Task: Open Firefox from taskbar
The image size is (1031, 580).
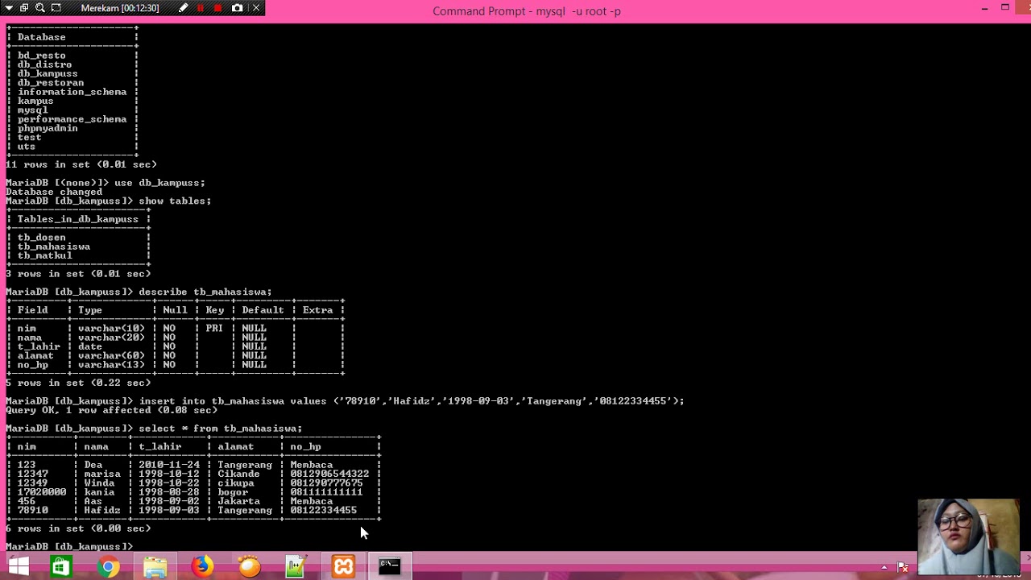Action: click(x=202, y=567)
